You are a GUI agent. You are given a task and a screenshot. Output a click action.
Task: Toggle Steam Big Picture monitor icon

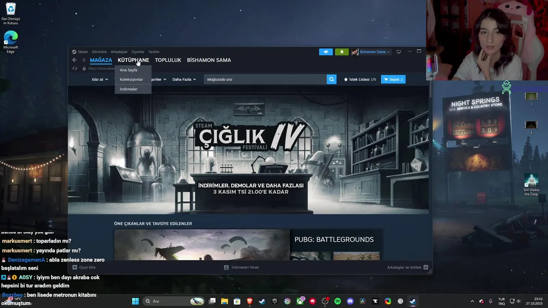point(399,52)
